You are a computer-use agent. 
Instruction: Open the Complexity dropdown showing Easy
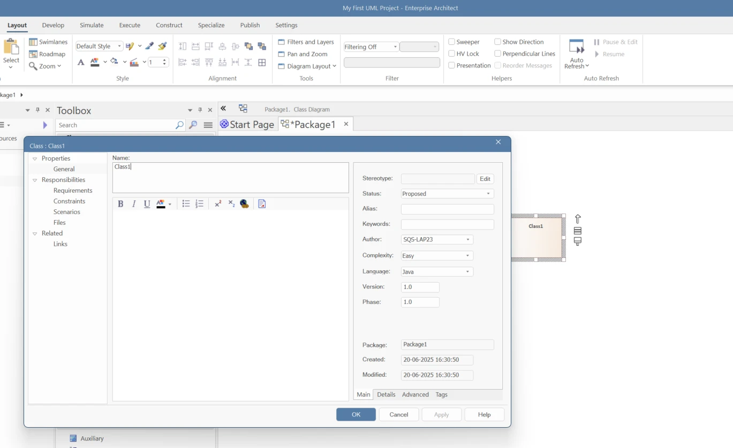click(x=437, y=256)
